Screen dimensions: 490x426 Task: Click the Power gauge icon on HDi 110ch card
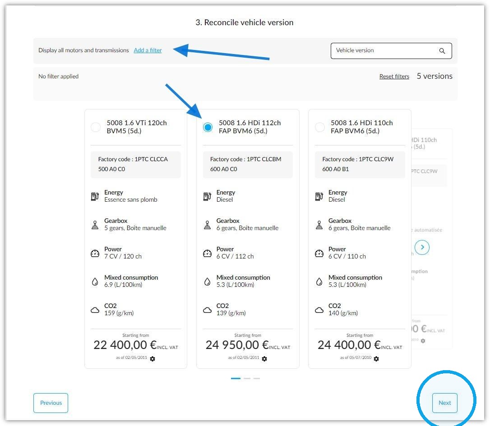click(319, 253)
